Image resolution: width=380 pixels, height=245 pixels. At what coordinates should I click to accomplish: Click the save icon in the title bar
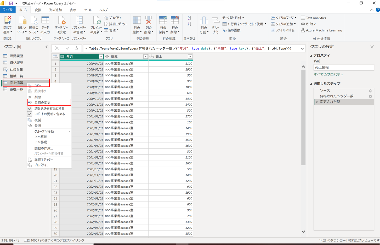(11, 3)
